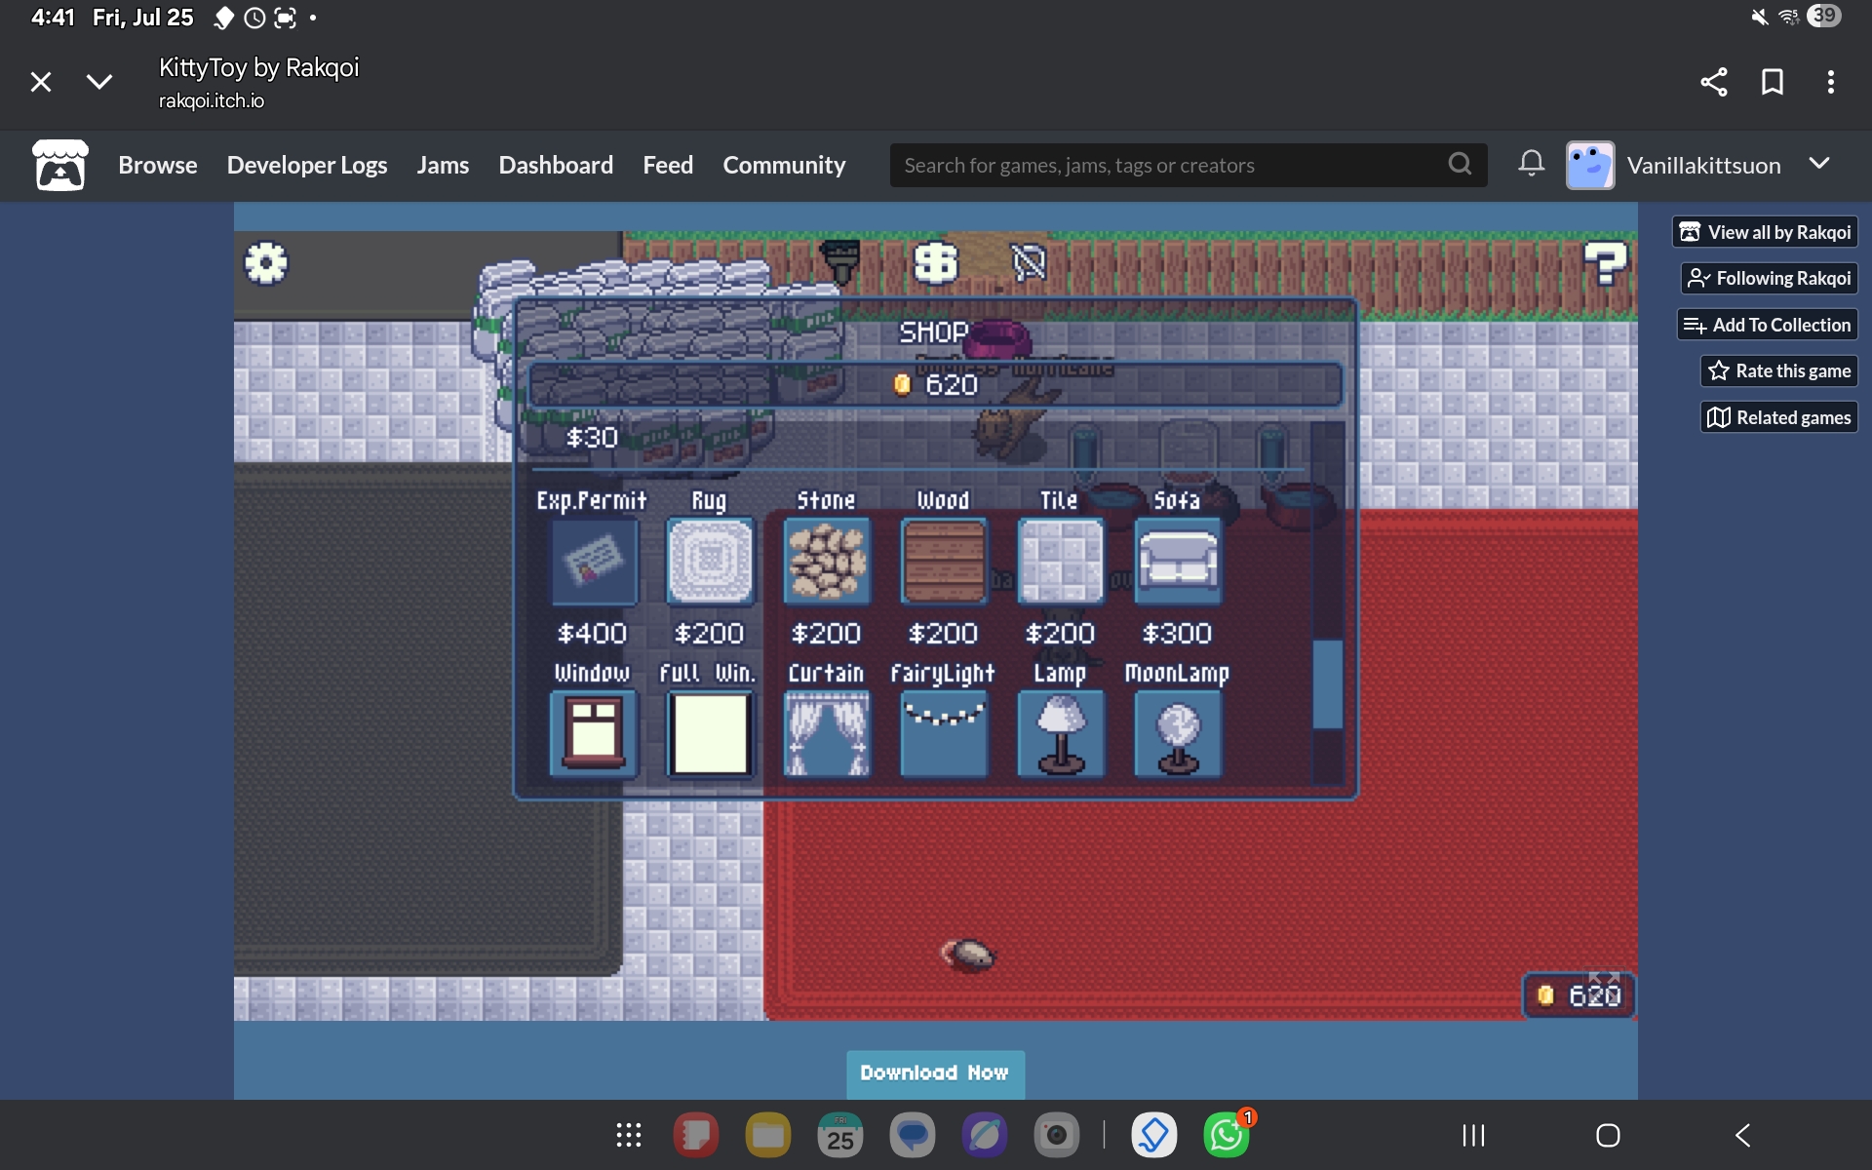The width and height of the screenshot is (1872, 1170).
Task: Click the search magnifier icon
Action: point(1460,164)
